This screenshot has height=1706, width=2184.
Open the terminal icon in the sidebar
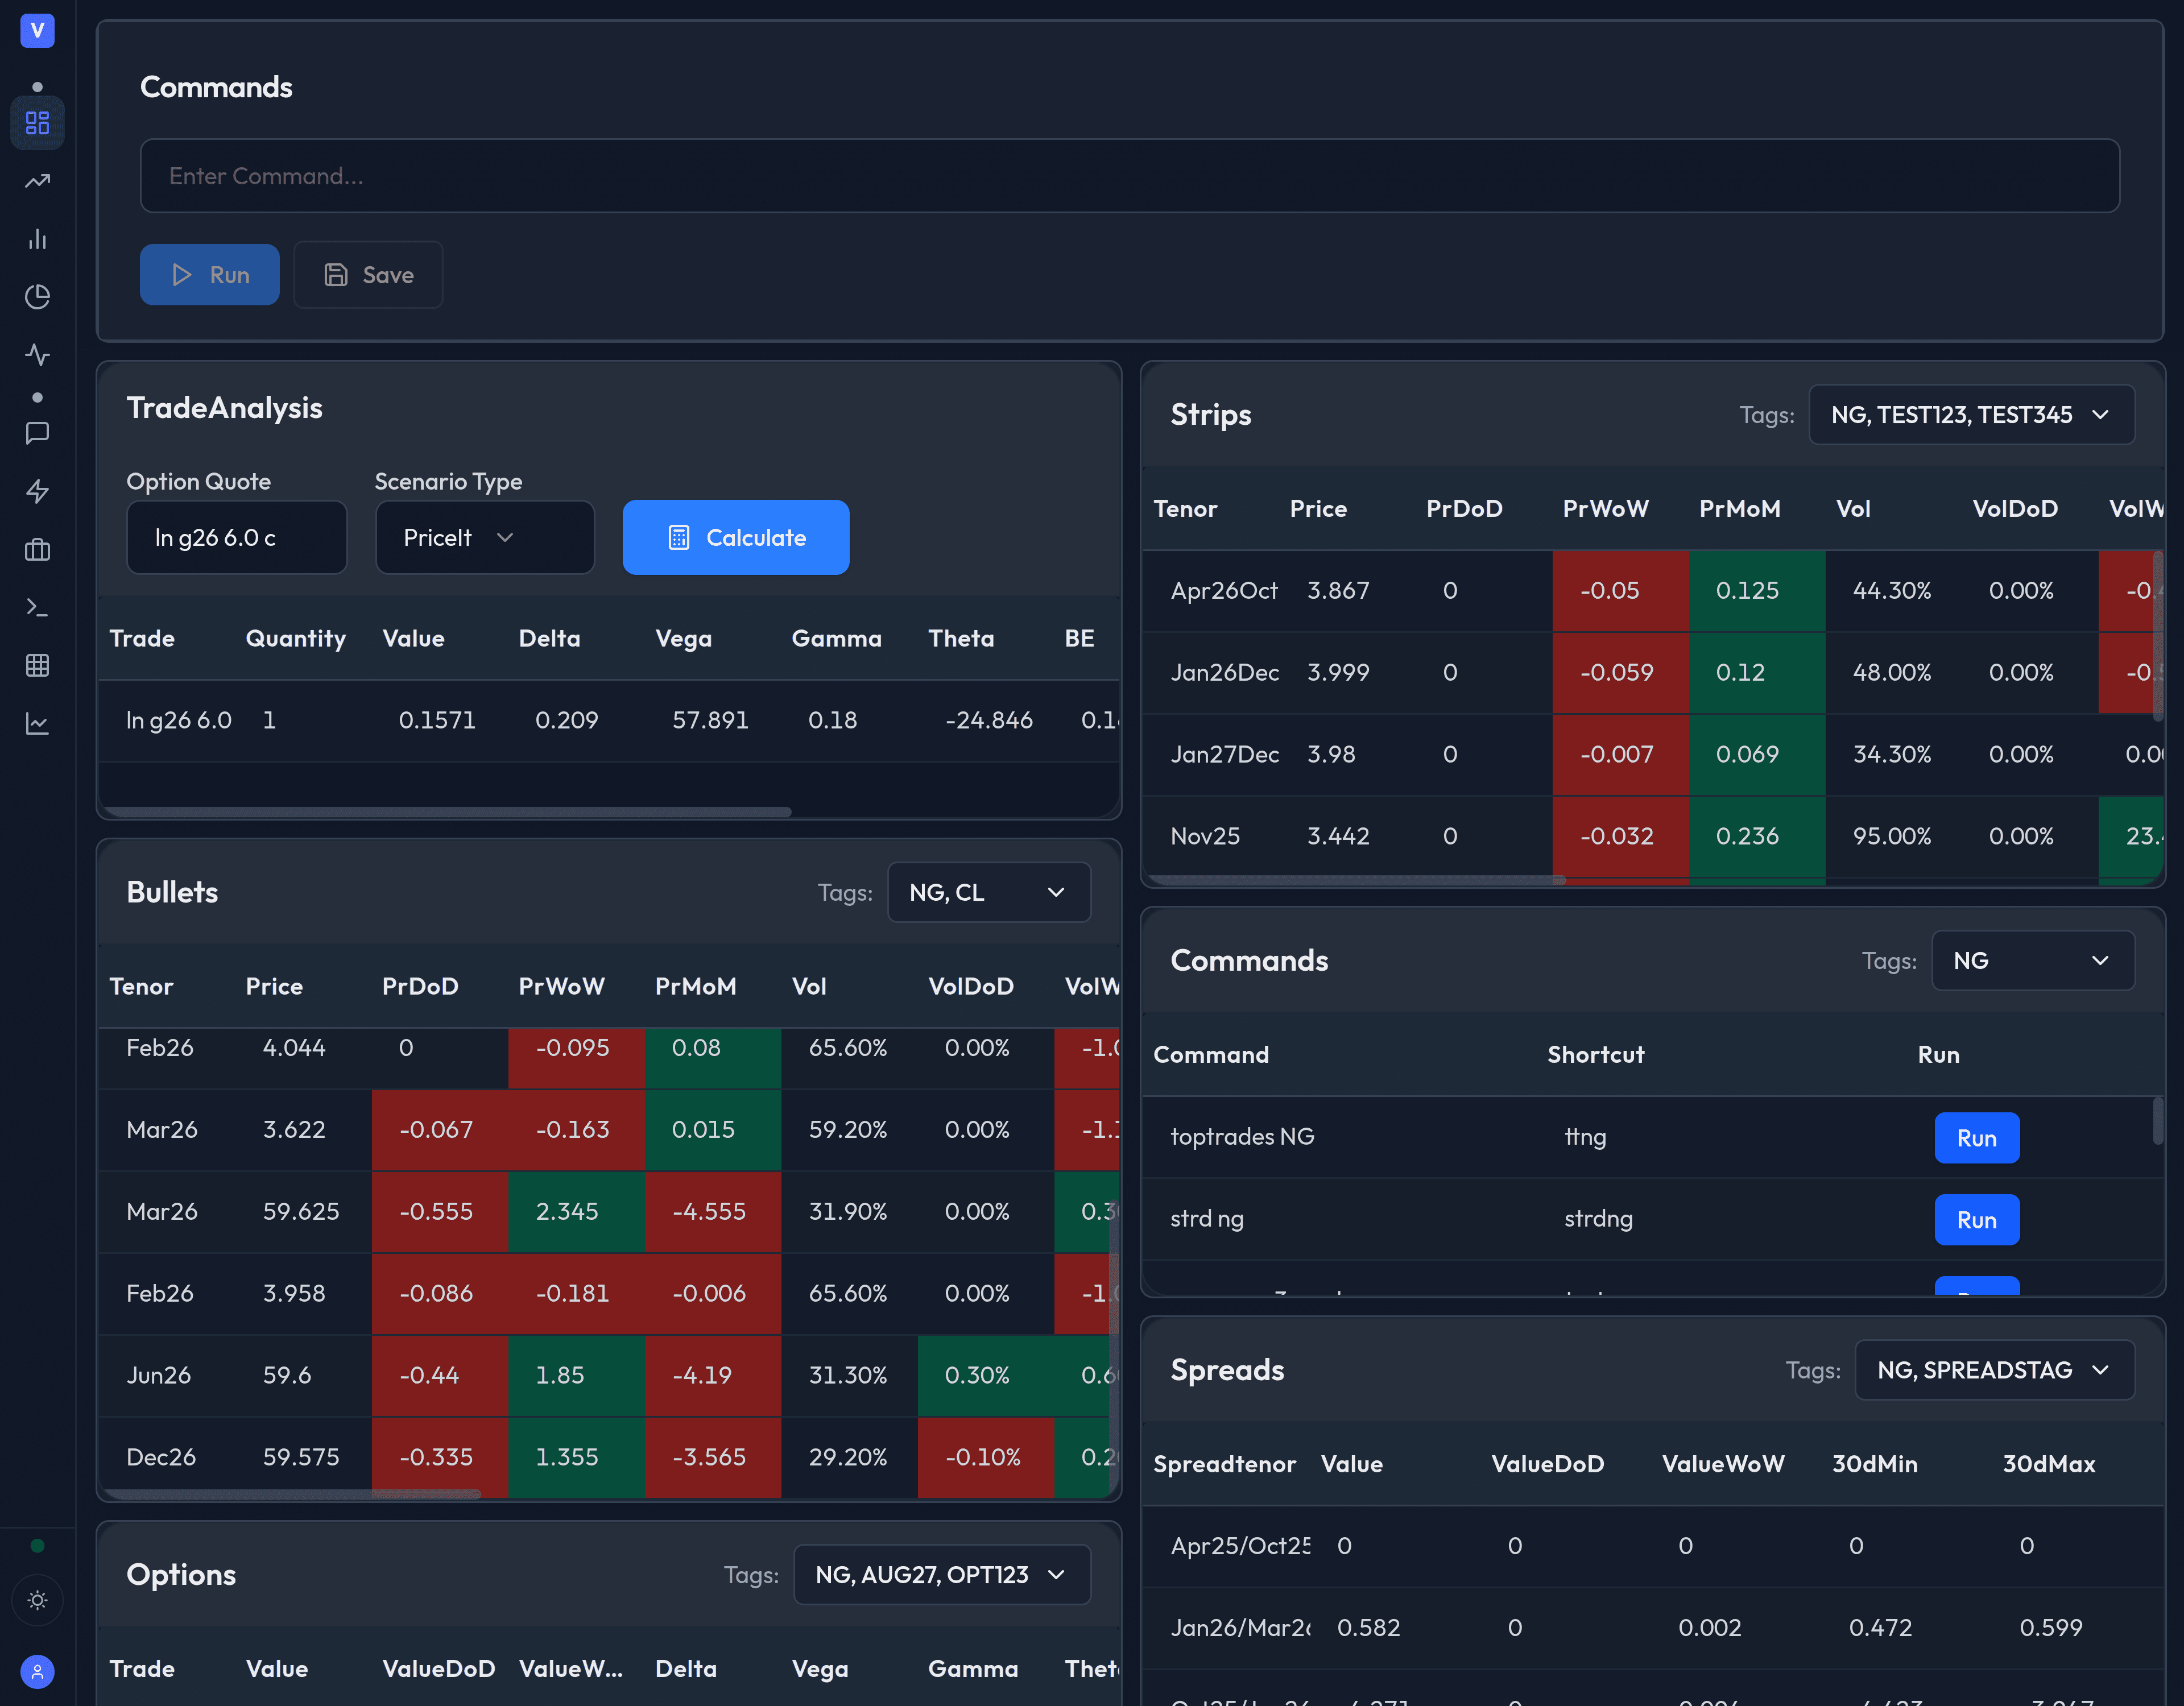37,607
